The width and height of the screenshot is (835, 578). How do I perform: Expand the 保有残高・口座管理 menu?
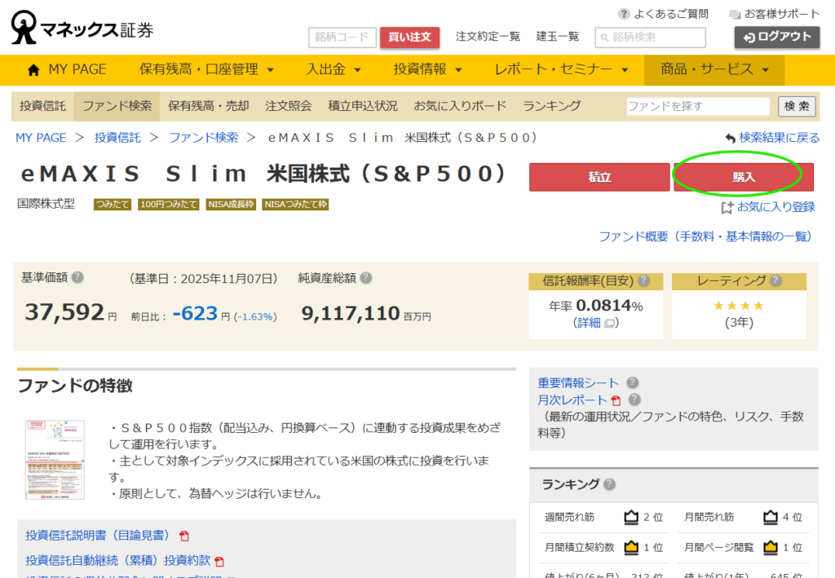[206, 70]
